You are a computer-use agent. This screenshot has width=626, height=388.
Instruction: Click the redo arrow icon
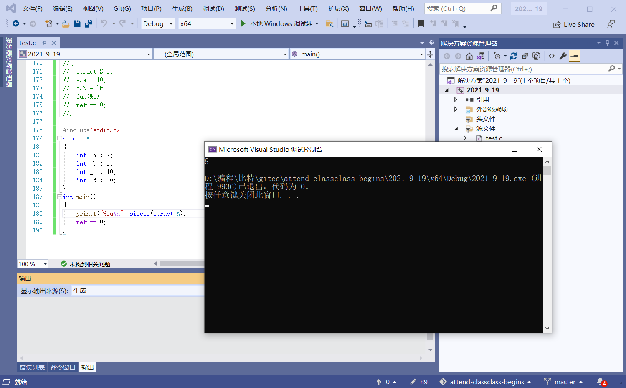(x=122, y=24)
